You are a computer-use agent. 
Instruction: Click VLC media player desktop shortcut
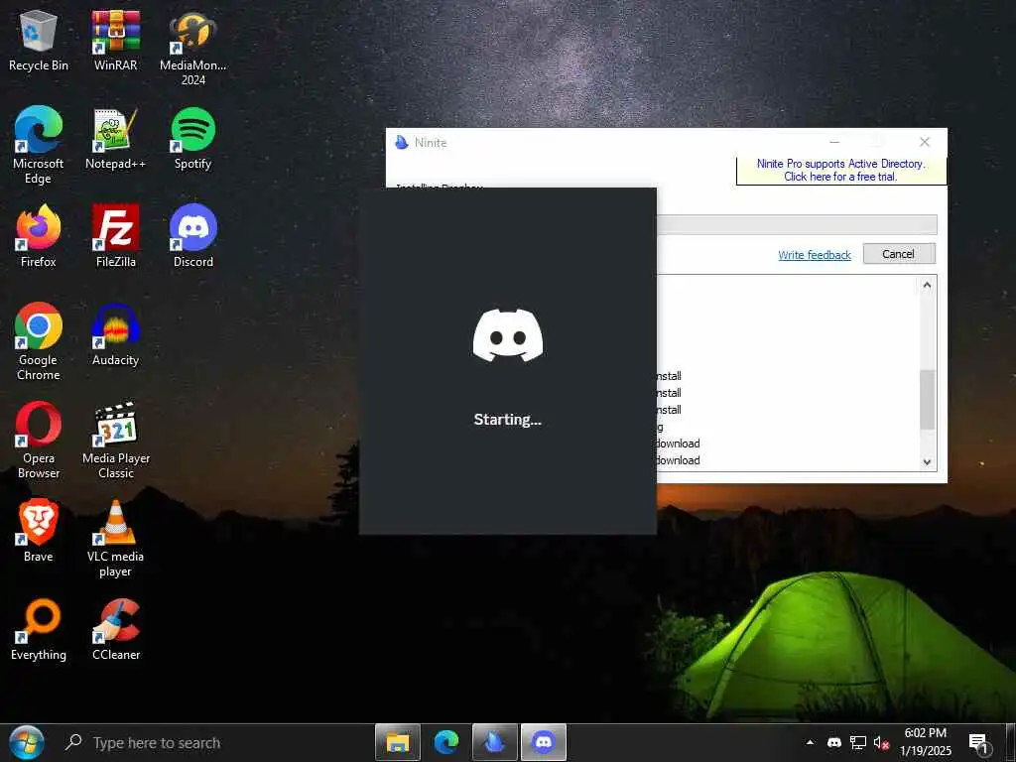pyautogui.click(x=115, y=539)
